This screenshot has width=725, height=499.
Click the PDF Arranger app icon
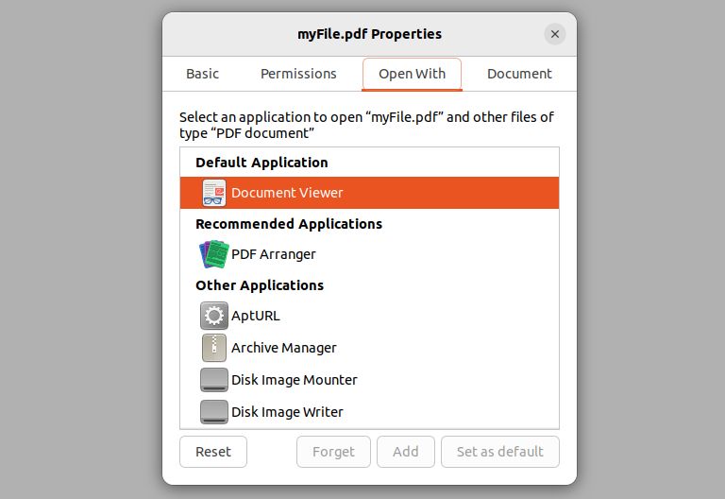[x=214, y=254]
